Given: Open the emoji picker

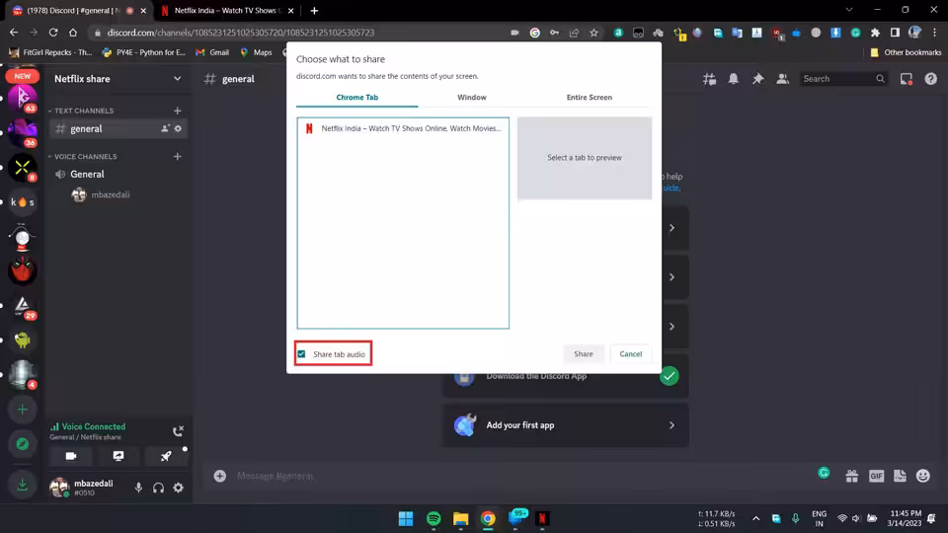Looking at the screenshot, I should [923, 476].
